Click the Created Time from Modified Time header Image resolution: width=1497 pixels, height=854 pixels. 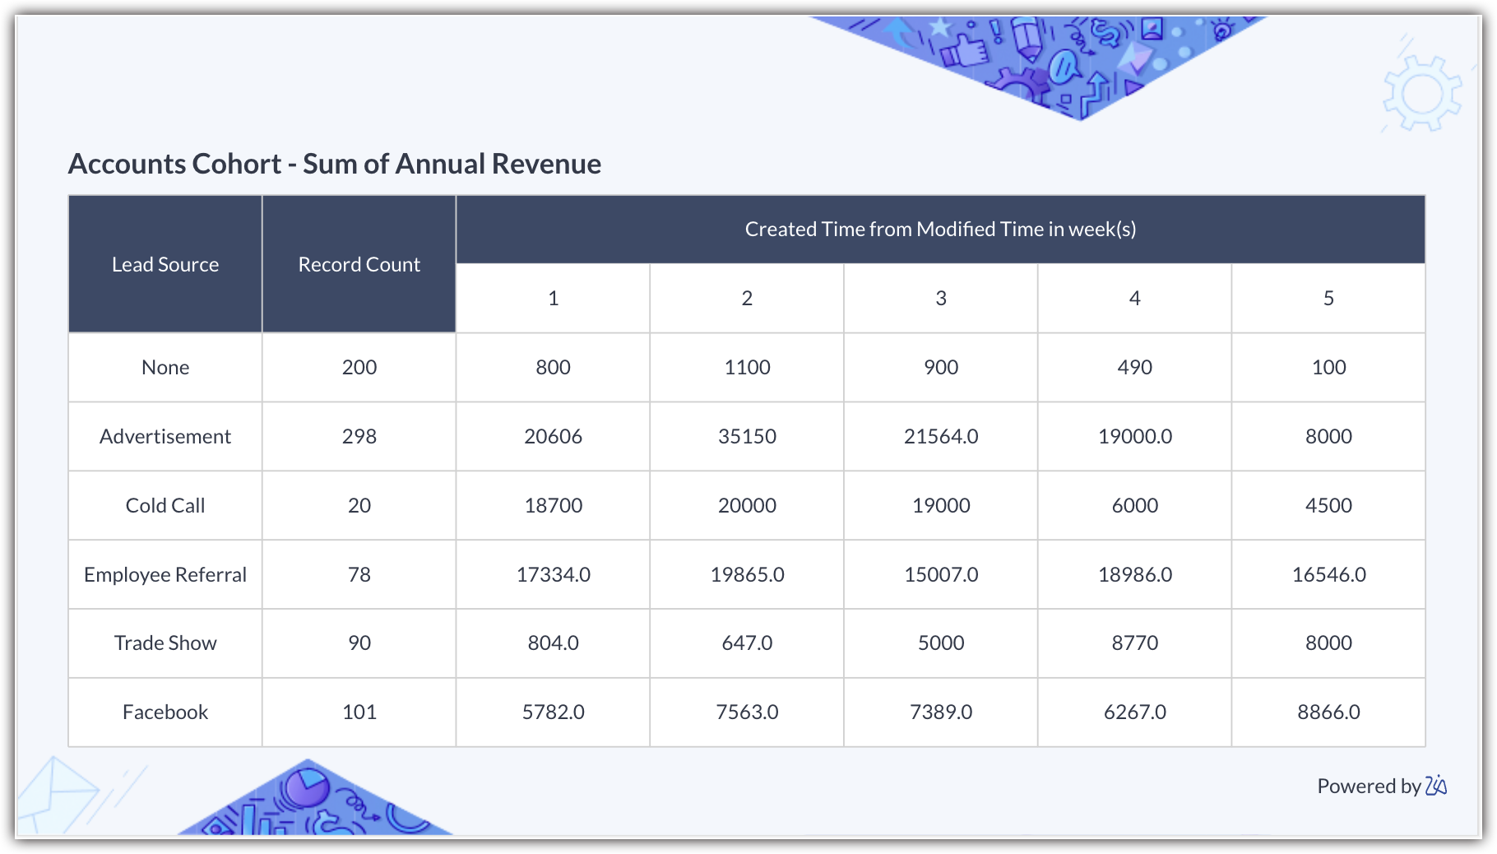point(940,230)
